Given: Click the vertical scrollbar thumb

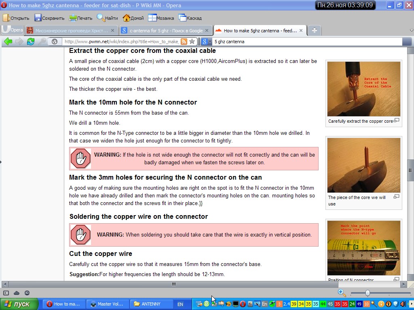Looking at the screenshot, I should click(410, 170).
